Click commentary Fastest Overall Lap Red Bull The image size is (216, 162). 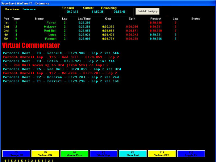(x=61, y=57)
